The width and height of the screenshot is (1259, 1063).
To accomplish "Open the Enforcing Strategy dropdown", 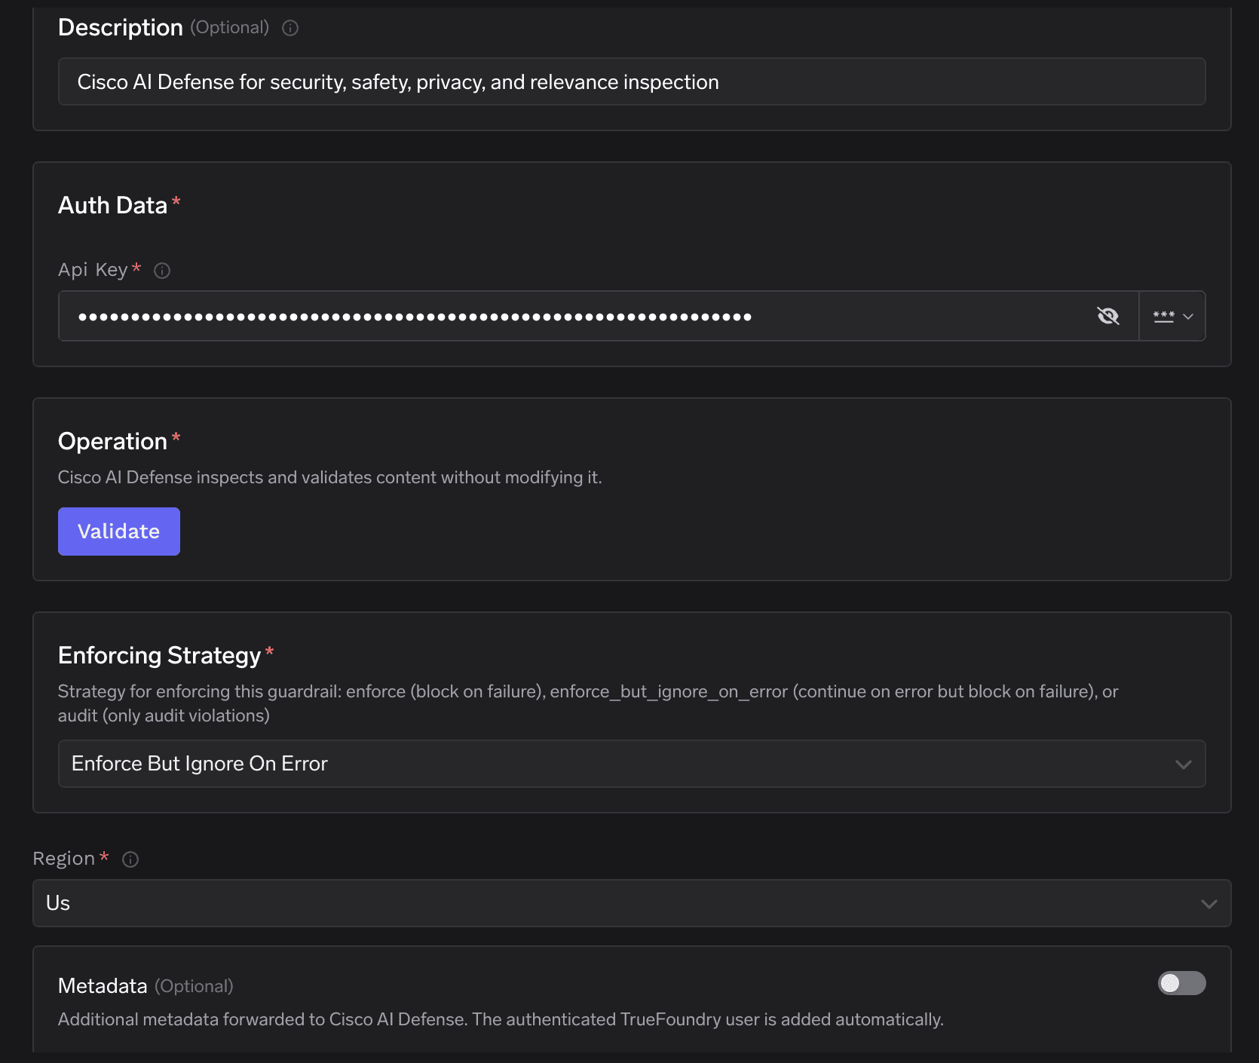I will [632, 764].
